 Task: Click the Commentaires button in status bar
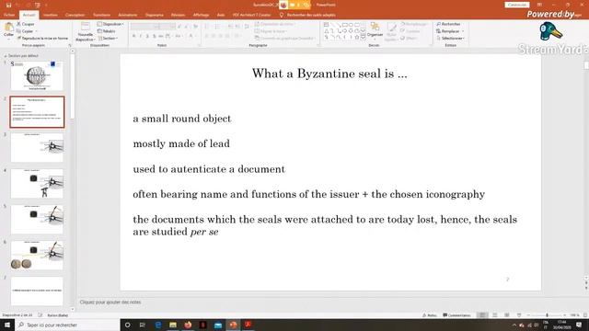coord(456,315)
